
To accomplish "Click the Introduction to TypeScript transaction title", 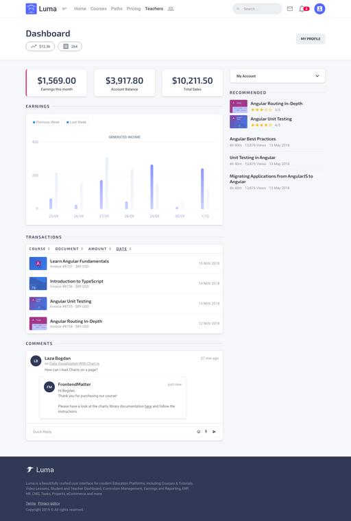I will (x=77, y=281).
